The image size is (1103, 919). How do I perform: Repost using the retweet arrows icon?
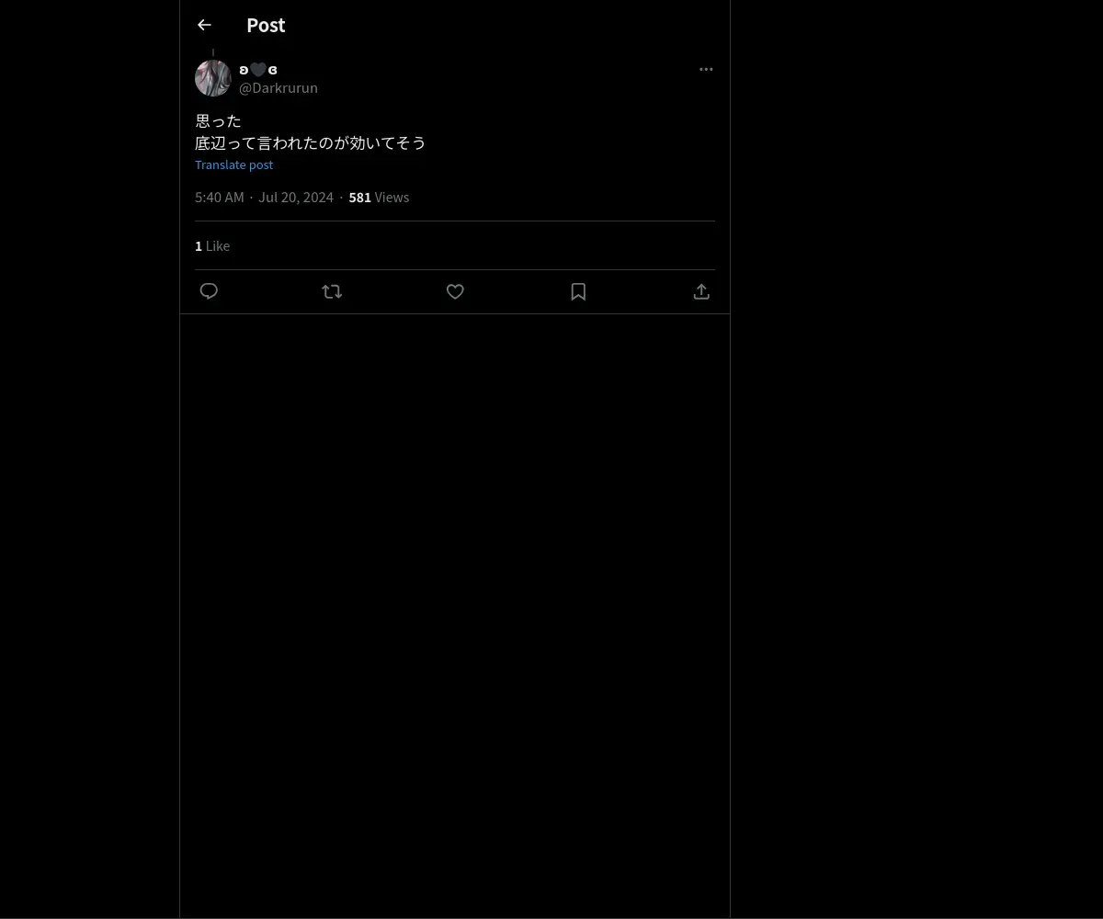click(332, 291)
